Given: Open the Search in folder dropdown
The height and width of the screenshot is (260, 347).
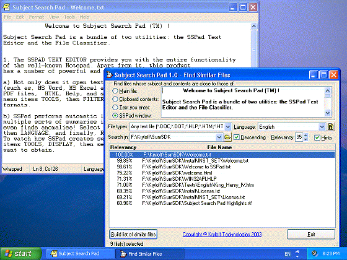Looking at the screenshot, I should (x=219, y=137).
